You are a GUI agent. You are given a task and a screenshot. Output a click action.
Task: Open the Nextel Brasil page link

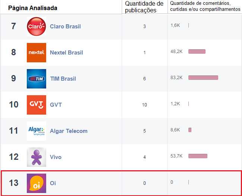[x=66, y=52]
